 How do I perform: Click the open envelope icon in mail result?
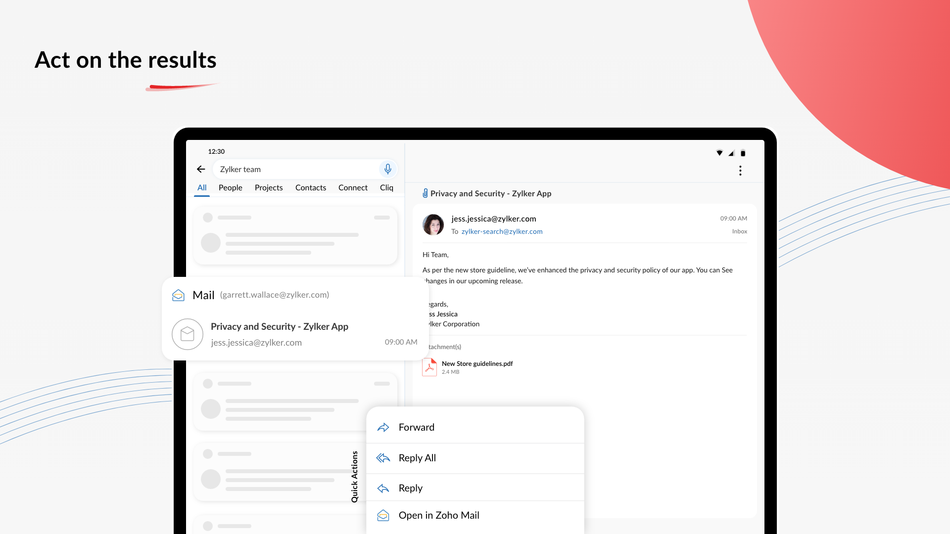(188, 334)
